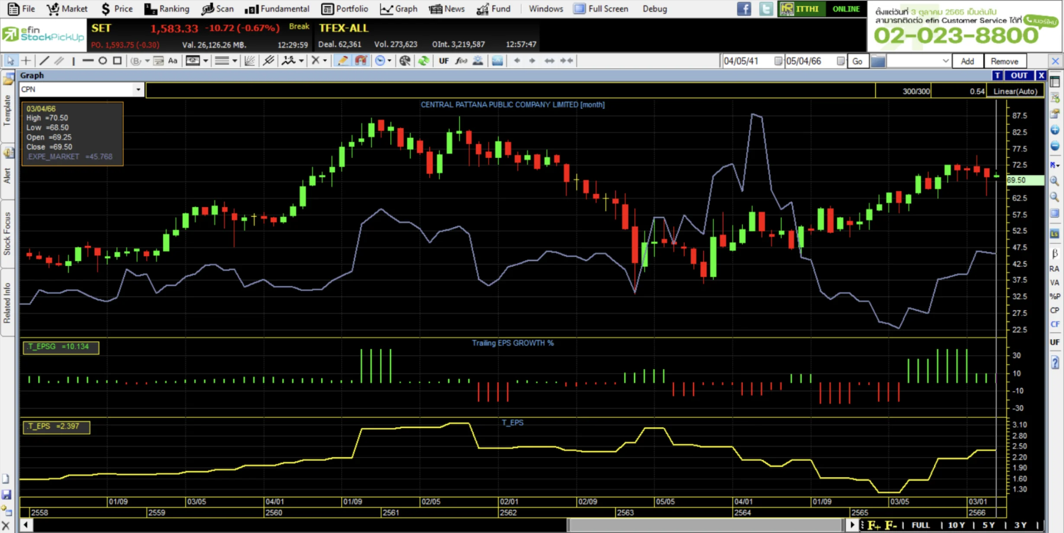Select the rectangle drawing tool
This screenshot has height=533, width=1064.
[117, 61]
